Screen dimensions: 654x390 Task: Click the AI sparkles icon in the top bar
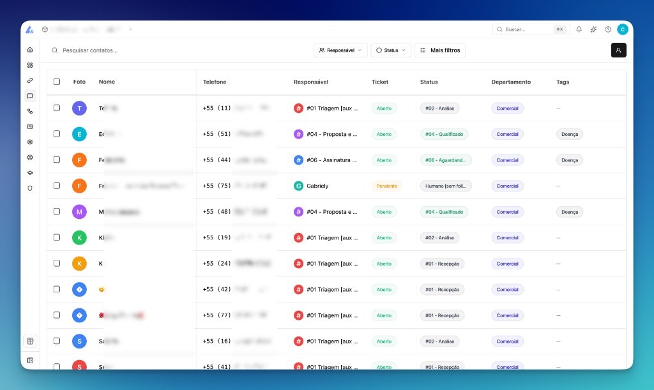(x=593, y=29)
